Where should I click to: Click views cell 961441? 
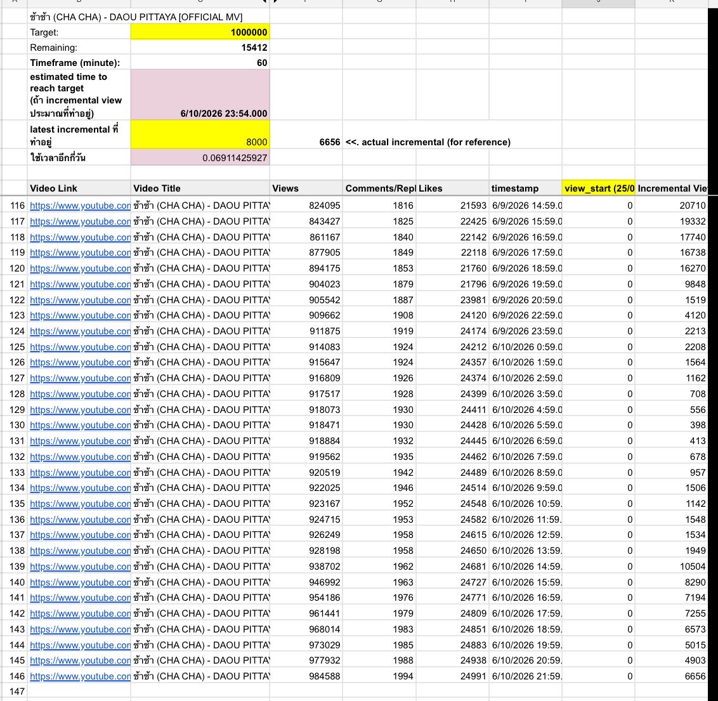(x=306, y=613)
